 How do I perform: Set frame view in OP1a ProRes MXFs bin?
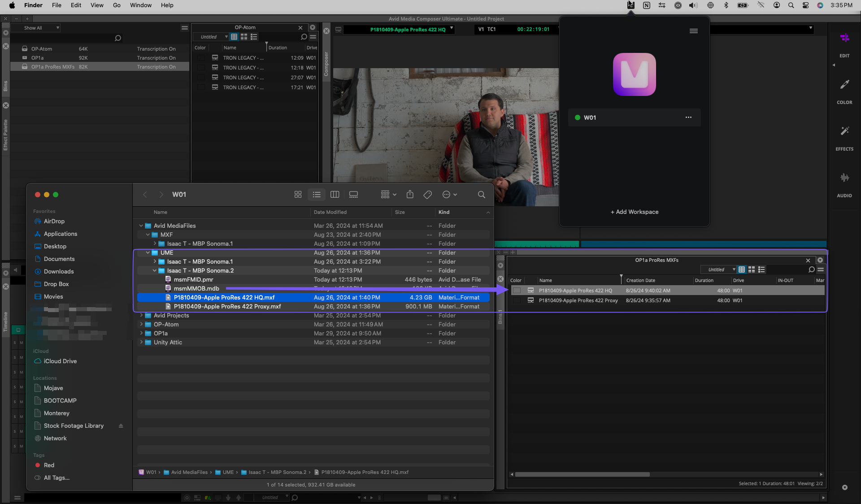coord(752,269)
